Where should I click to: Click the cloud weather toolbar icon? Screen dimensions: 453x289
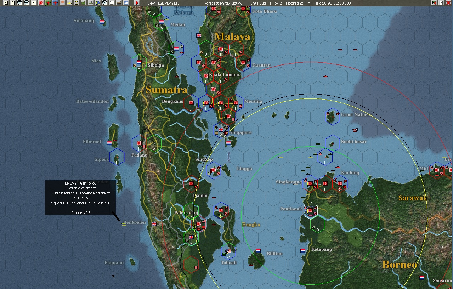(x=126, y=3)
